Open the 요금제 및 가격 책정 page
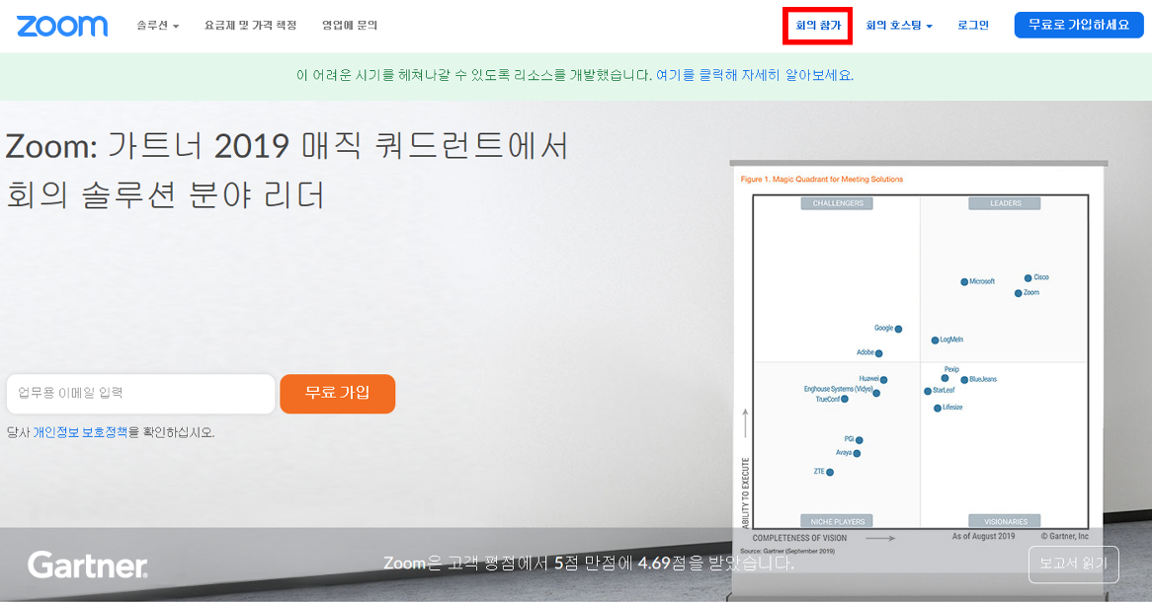 pyautogui.click(x=251, y=26)
